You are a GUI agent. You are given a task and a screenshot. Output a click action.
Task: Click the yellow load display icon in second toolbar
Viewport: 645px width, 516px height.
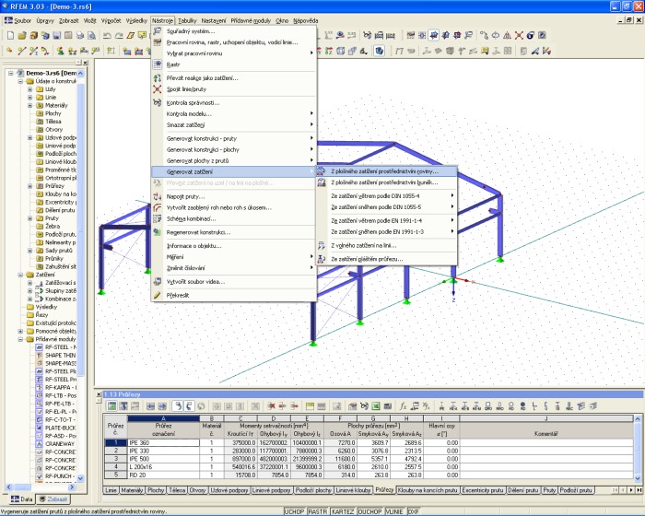pyautogui.click(x=485, y=51)
